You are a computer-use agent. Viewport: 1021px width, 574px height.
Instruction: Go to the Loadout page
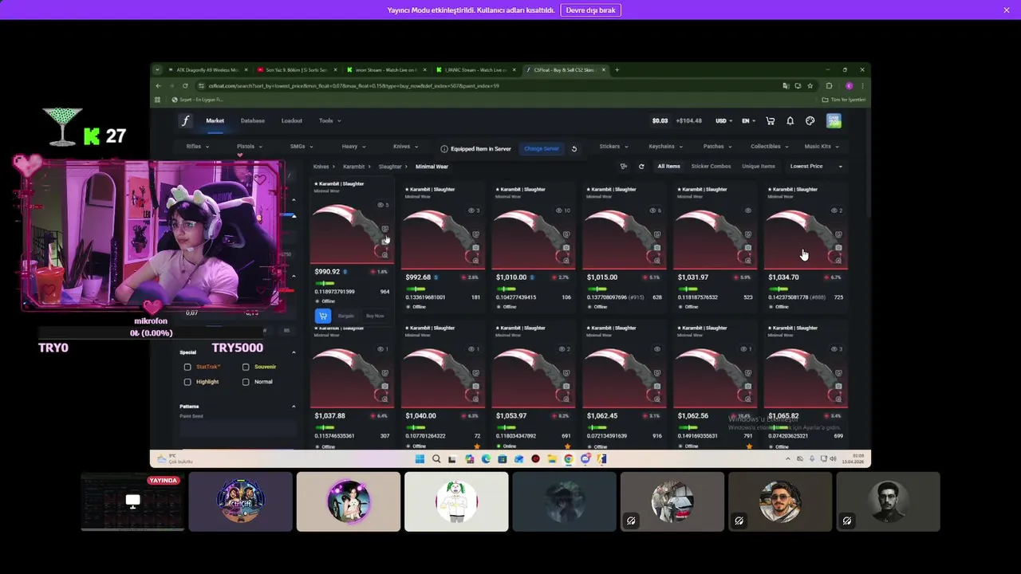pos(291,121)
